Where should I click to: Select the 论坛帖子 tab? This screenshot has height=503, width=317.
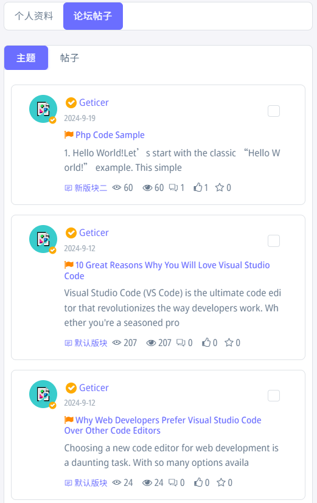click(x=93, y=16)
